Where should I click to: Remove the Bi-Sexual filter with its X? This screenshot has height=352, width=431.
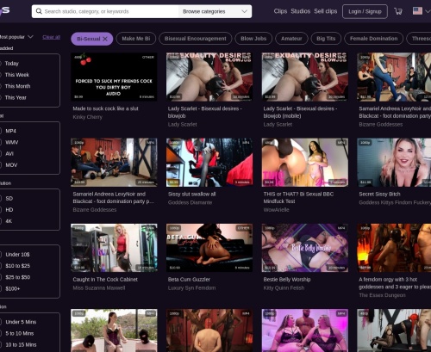(x=105, y=39)
